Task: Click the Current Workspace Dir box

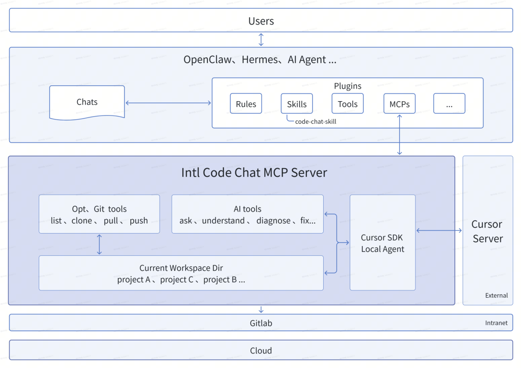Action: pyautogui.click(x=181, y=273)
